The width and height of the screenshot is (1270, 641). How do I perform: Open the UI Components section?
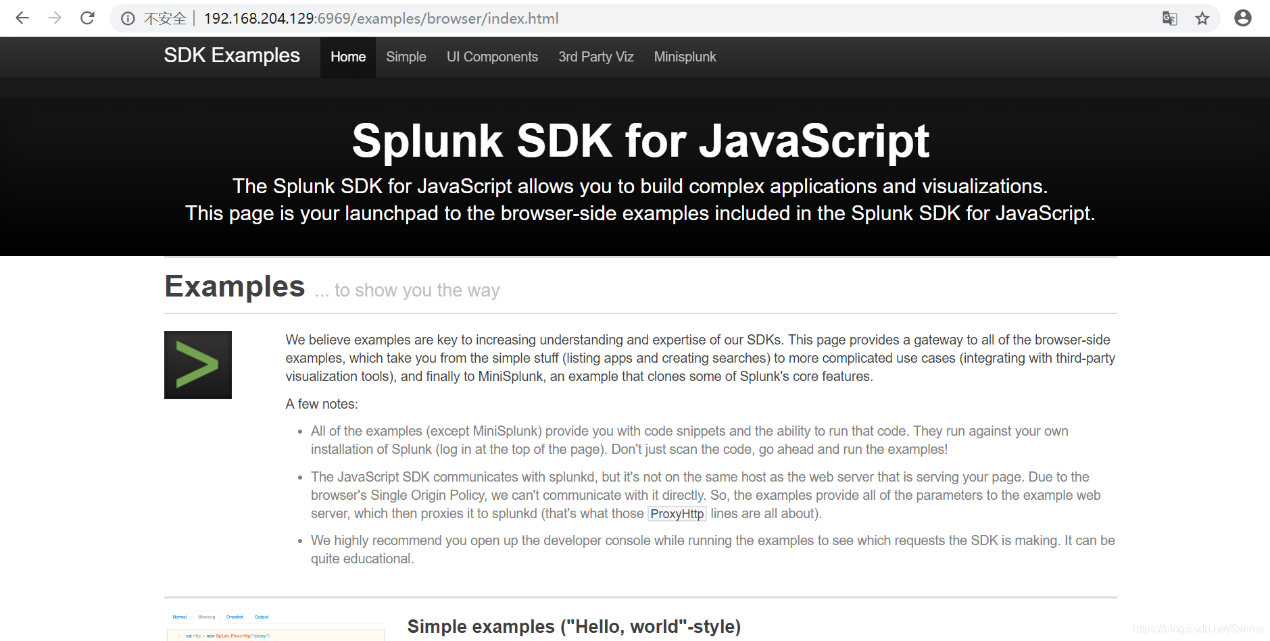492,57
